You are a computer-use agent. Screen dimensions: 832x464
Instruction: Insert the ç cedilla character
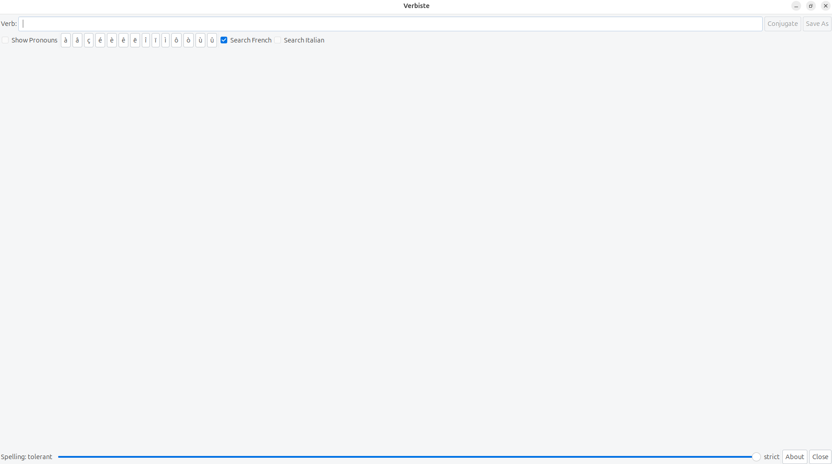(x=89, y=40)
